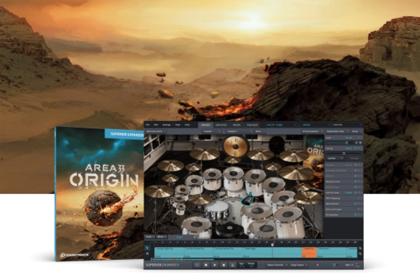420x280 pixels.
Task: Open the Default preset dropdown
Action: pyautogui.click(x=316, y=125)
